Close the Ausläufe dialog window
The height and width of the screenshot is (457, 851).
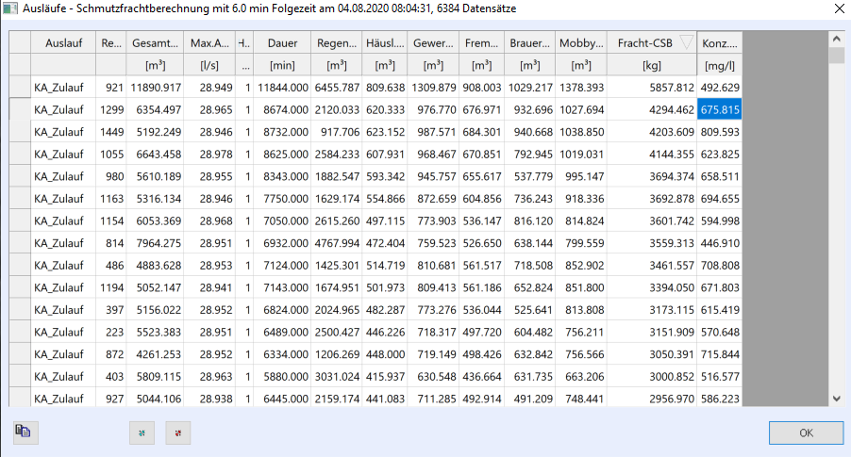[x=839, y=8]
